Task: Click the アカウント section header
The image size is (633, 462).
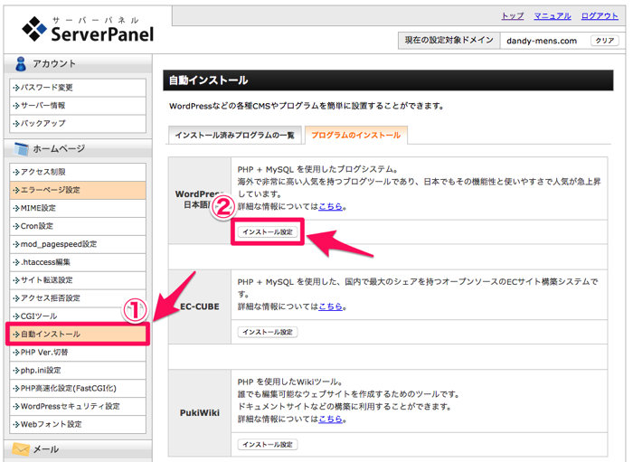Action: pos(78,64)
